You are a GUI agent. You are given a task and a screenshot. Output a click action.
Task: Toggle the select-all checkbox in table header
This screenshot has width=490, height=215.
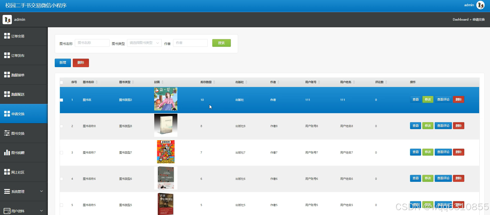[61, 82]
